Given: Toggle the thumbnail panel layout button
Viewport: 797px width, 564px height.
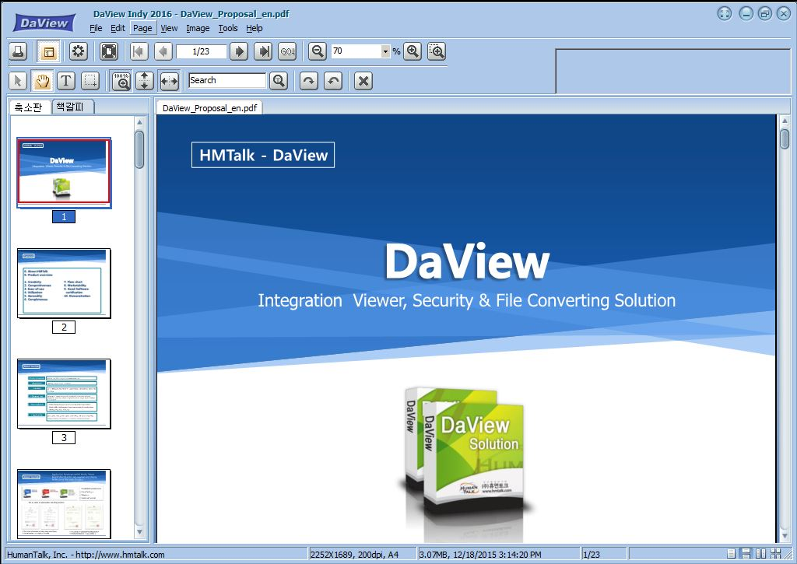Looking at the screenshot, I should click(x=49, y=51).
